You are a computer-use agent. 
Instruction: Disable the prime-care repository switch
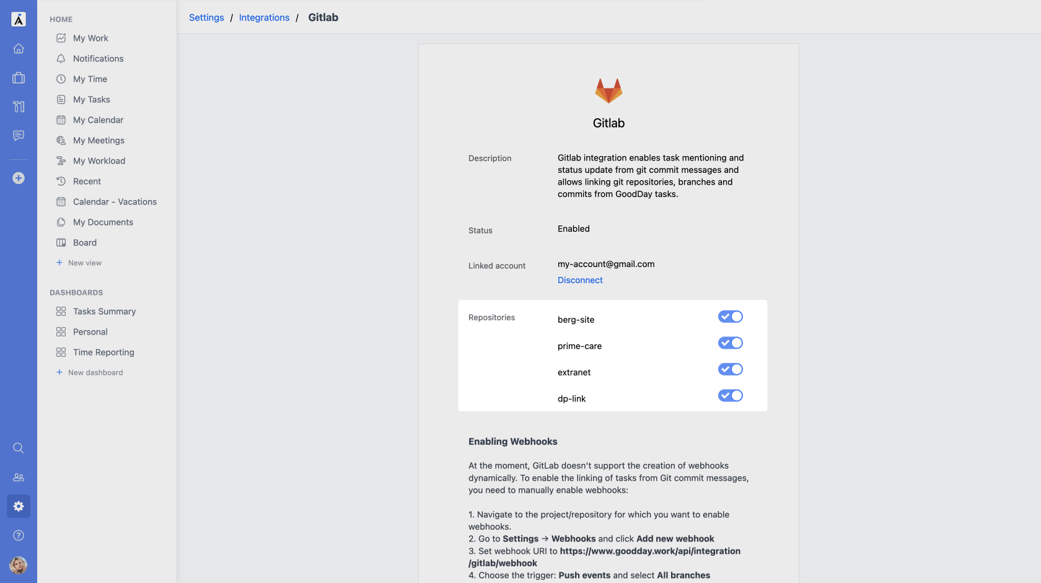point(731,343)
